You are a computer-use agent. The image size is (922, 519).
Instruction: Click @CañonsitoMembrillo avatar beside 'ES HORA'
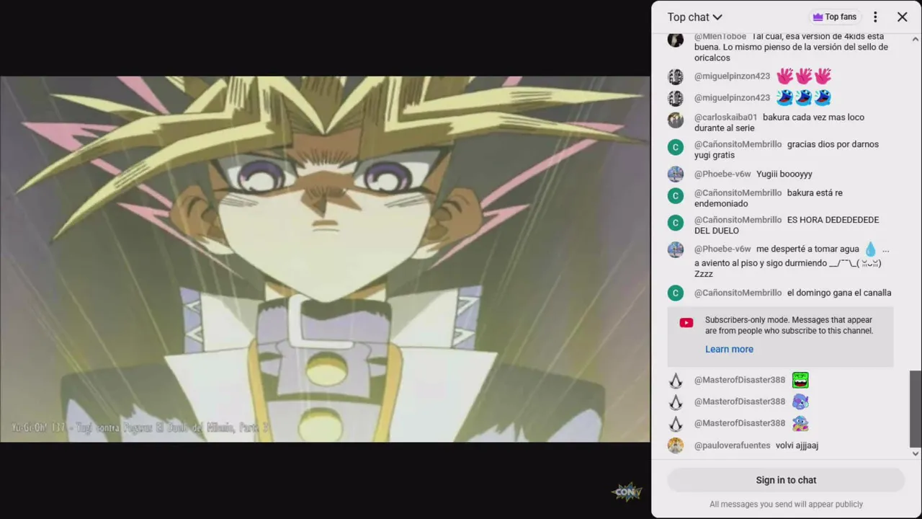[x=676, y=222]
